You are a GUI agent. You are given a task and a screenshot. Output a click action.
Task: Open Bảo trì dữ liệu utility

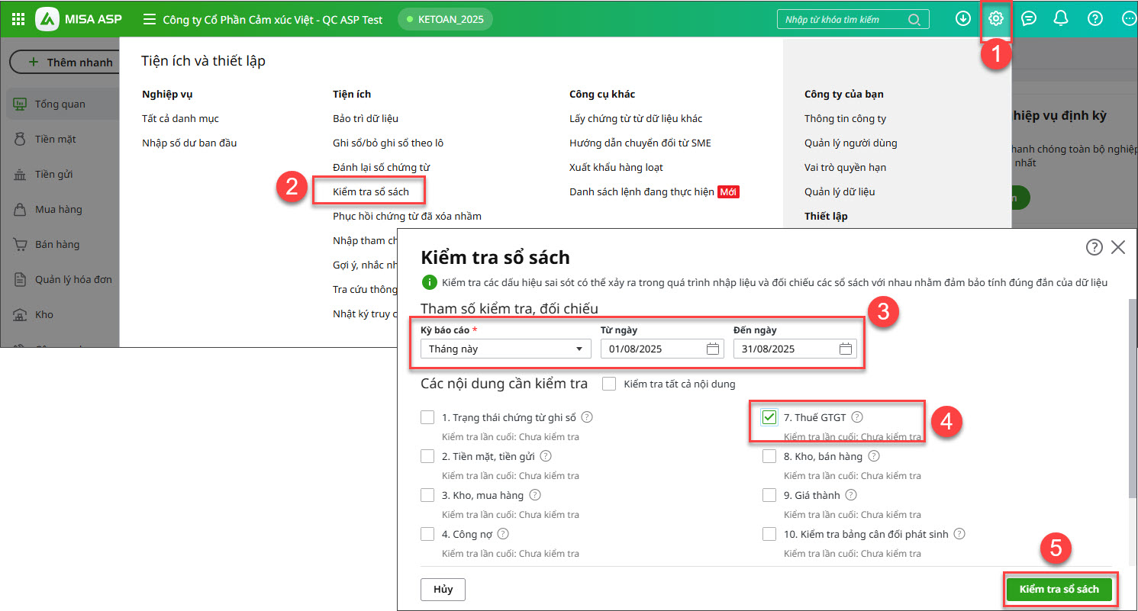point(366,118)
